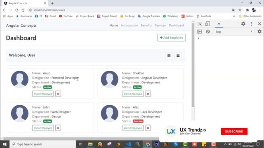Open Visual Studio Code from taskbar
Screen dimensions: 264x148
point(128,144)
